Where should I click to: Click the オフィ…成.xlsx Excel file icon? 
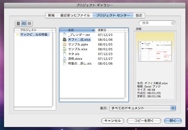point(65,39)
